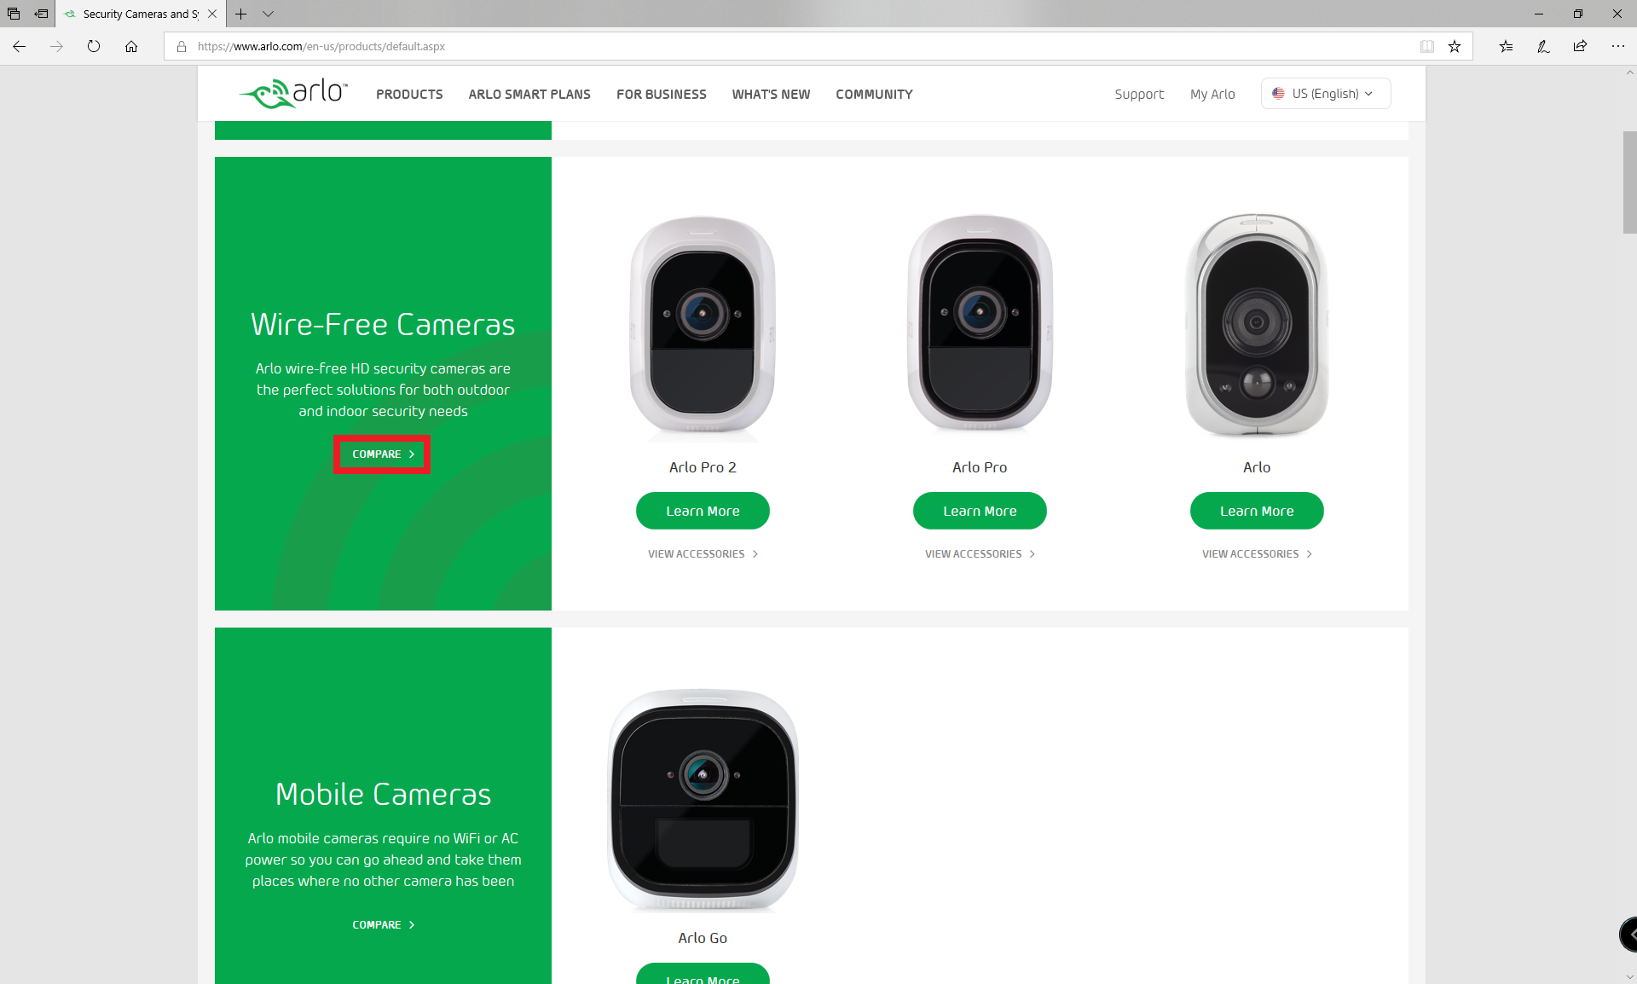This screenshot has height=984, width=1637.
Task: Click the address bar lock icon
Action: point(182,47)
